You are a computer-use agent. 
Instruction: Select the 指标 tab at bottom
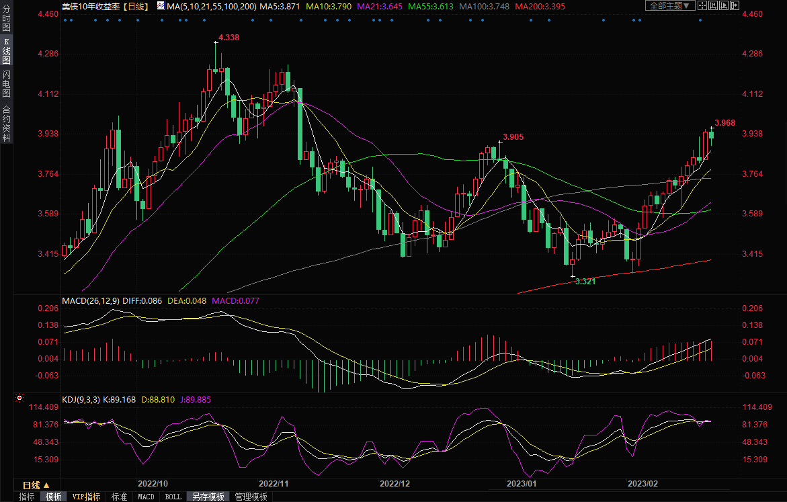tap(27, 497)
